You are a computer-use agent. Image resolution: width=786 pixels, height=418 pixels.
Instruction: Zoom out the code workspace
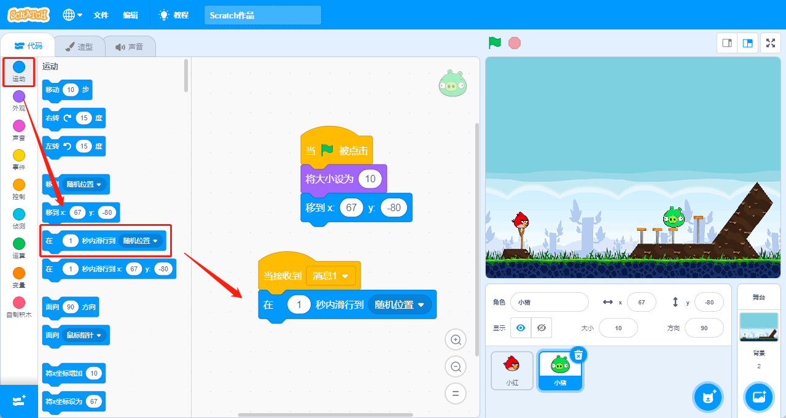[x=456, y=366]
